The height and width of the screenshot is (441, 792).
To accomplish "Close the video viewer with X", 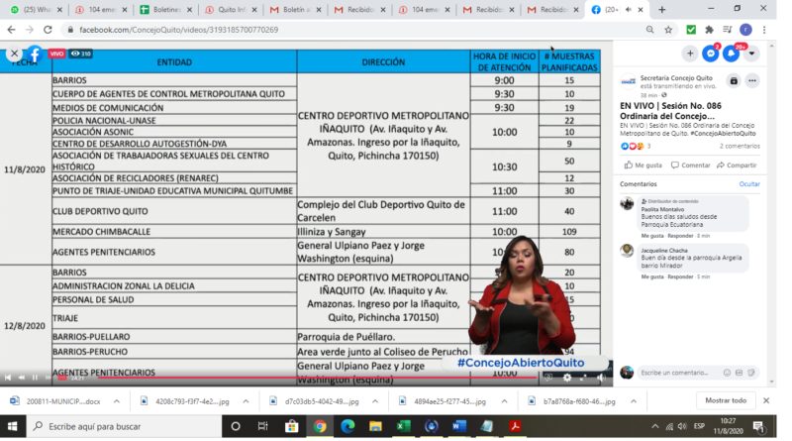I will tap(14, 54).
